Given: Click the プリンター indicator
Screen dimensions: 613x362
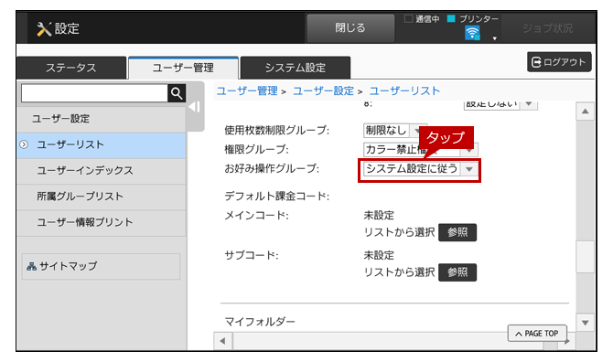Looking at the screenshot, I should (473, 19).
